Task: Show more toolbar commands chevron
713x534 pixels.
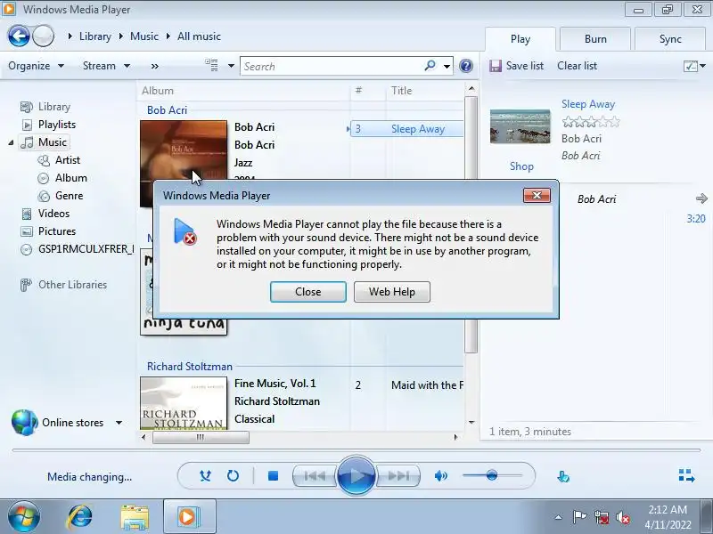Action: 154,66
